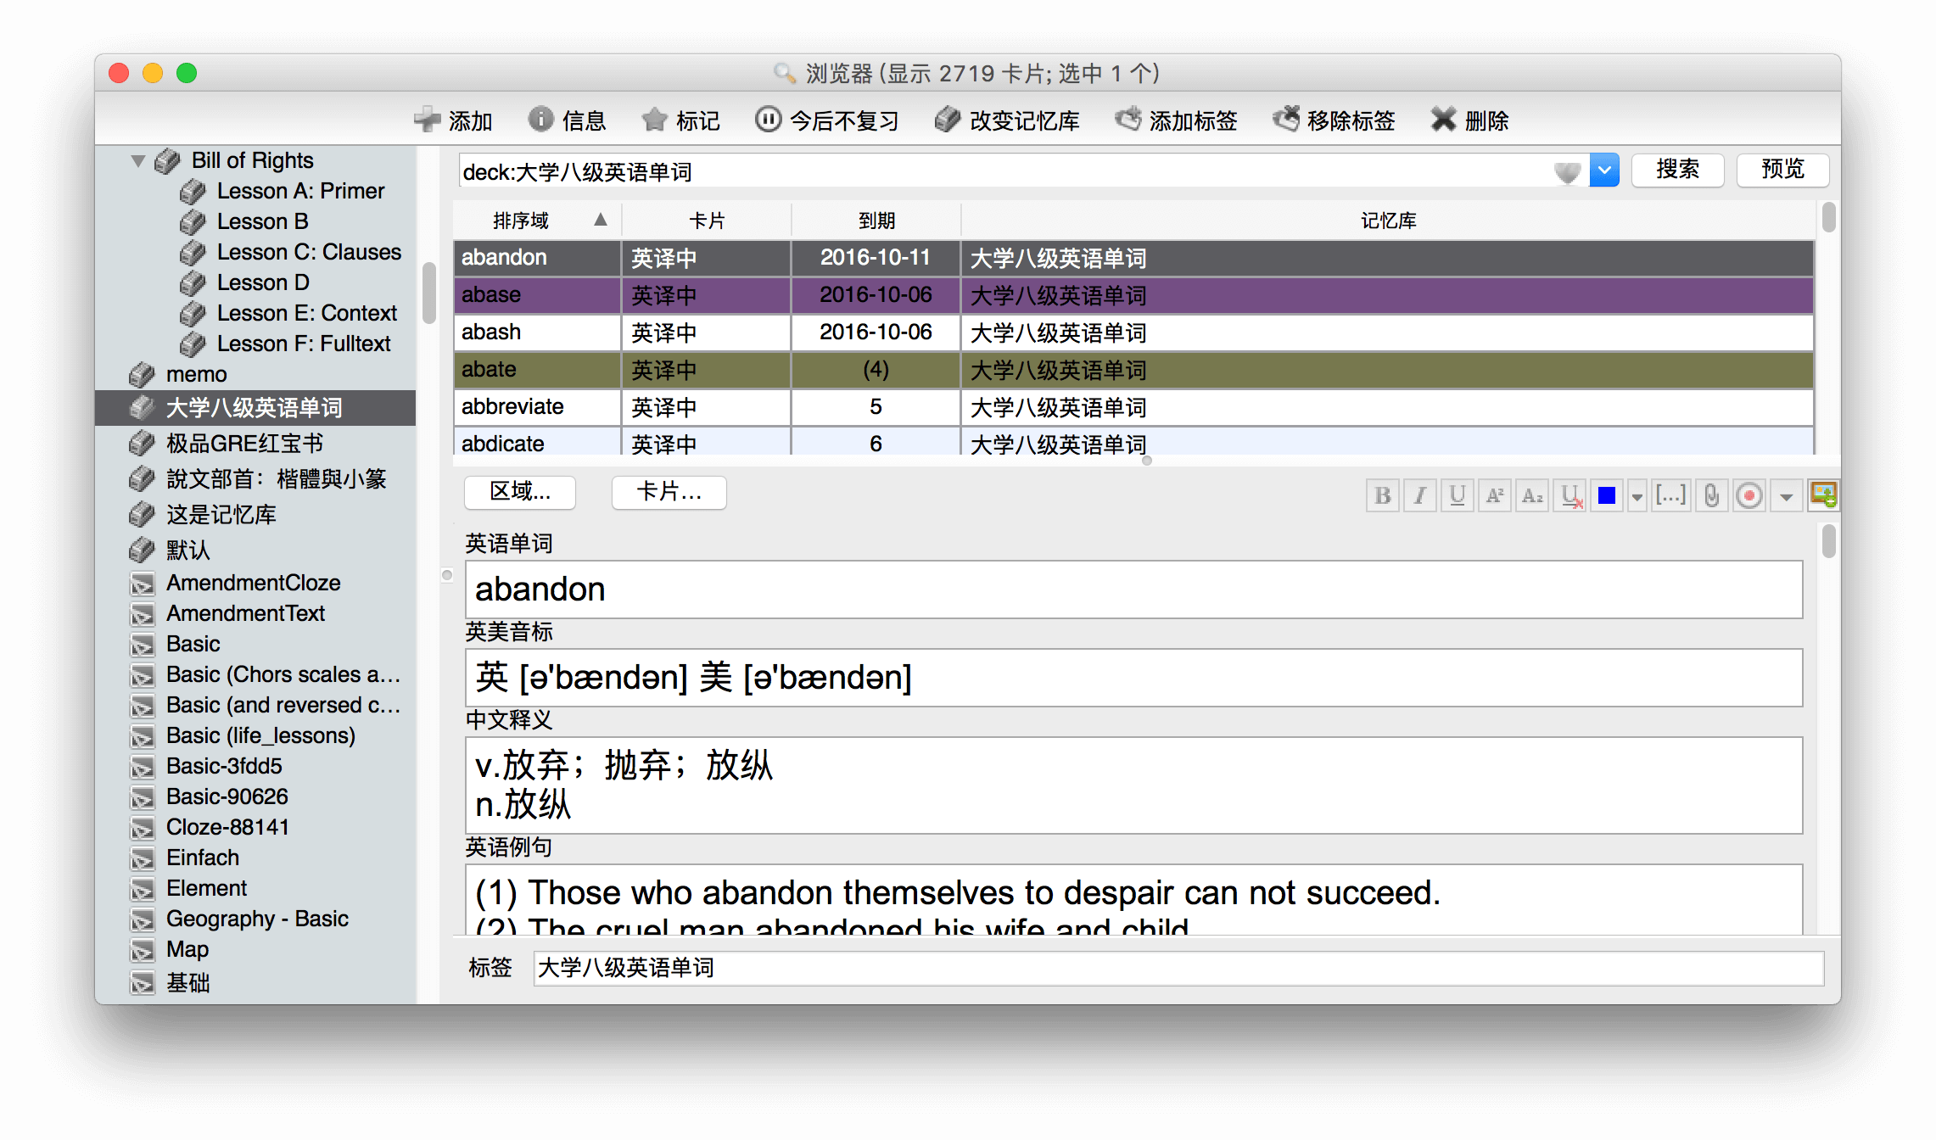Click the 标签 tags input field
This screenshot has height=1140, width=1936.
click(x=1178, y=968)
